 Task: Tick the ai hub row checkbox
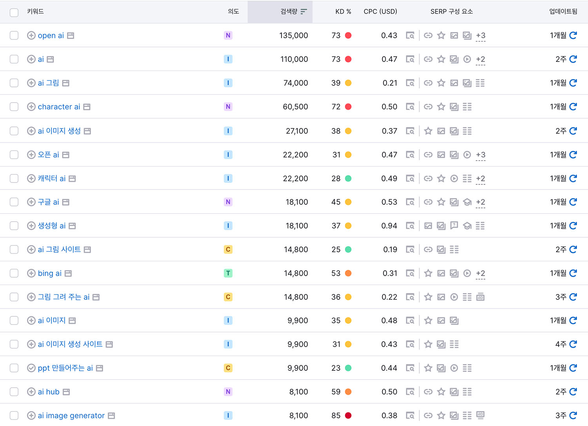click(x=14, y=392)
